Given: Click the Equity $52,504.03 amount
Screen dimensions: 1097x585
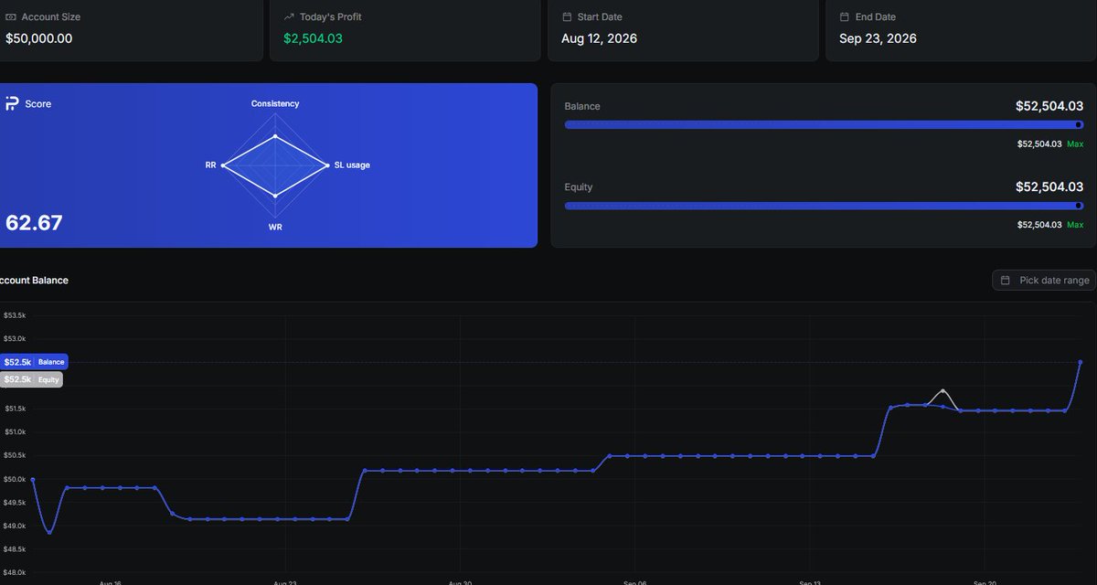Looking at the screenshot, I should (1049, 186).
